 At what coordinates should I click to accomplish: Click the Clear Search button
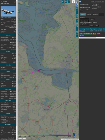coord(84,21)
